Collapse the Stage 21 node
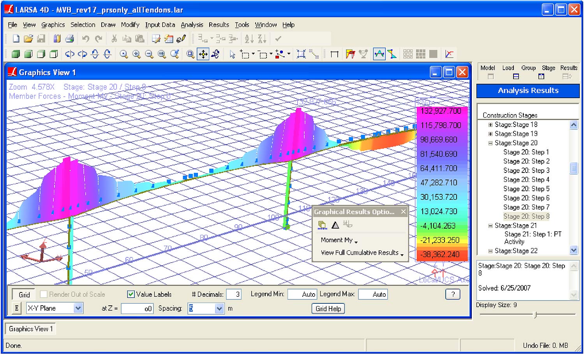Viewport: 584px width, 354px height. click(x=490, y=226)
